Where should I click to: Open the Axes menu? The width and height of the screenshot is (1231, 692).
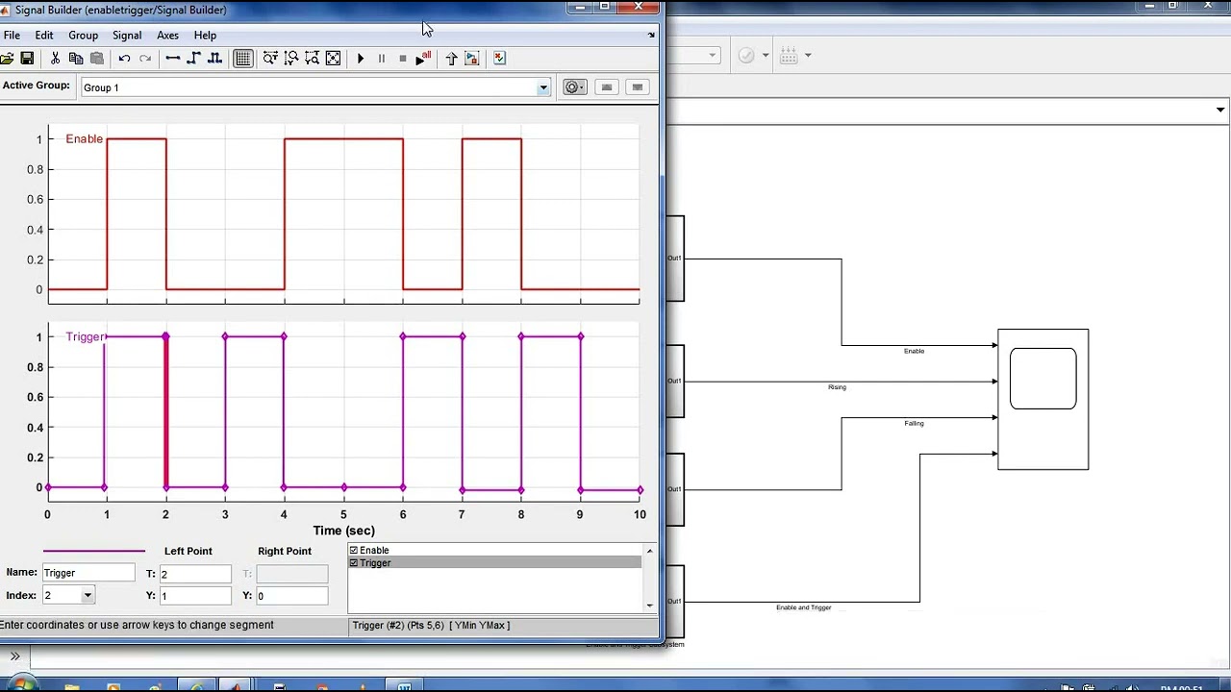(167, 36)
